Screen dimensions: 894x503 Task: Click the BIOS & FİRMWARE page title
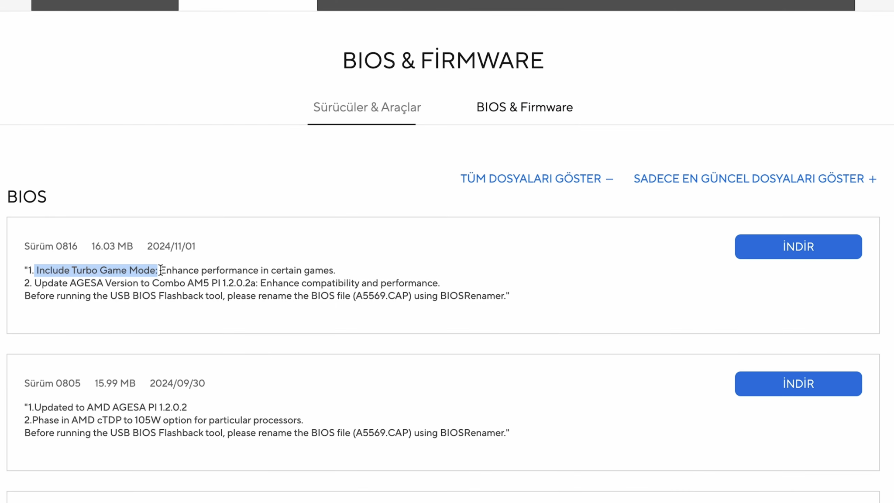pos(443,60)
